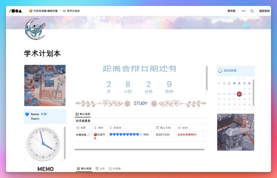Image resolution: width=277 pixels, height=178 pixels.
Task: Click the 2023日历 callout heading
Action: coord(230,71)
